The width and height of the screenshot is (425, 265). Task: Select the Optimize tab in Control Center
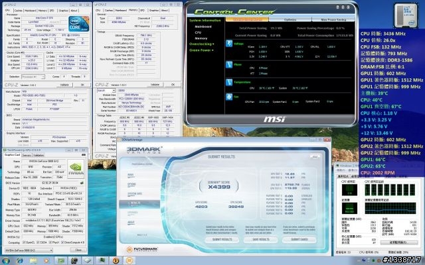coord(290,20)
